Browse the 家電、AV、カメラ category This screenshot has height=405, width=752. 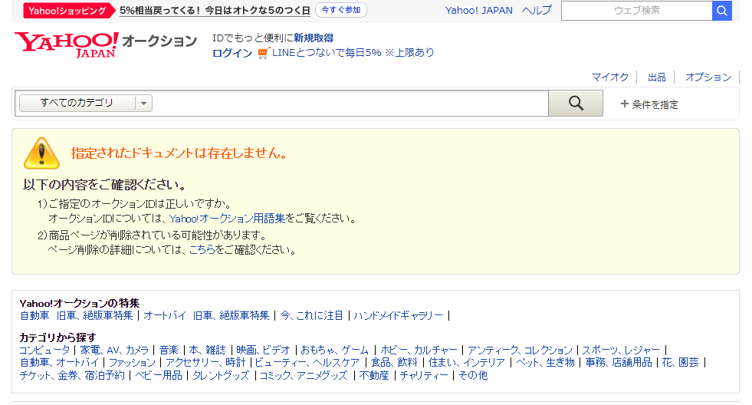(x=114, y=351)
